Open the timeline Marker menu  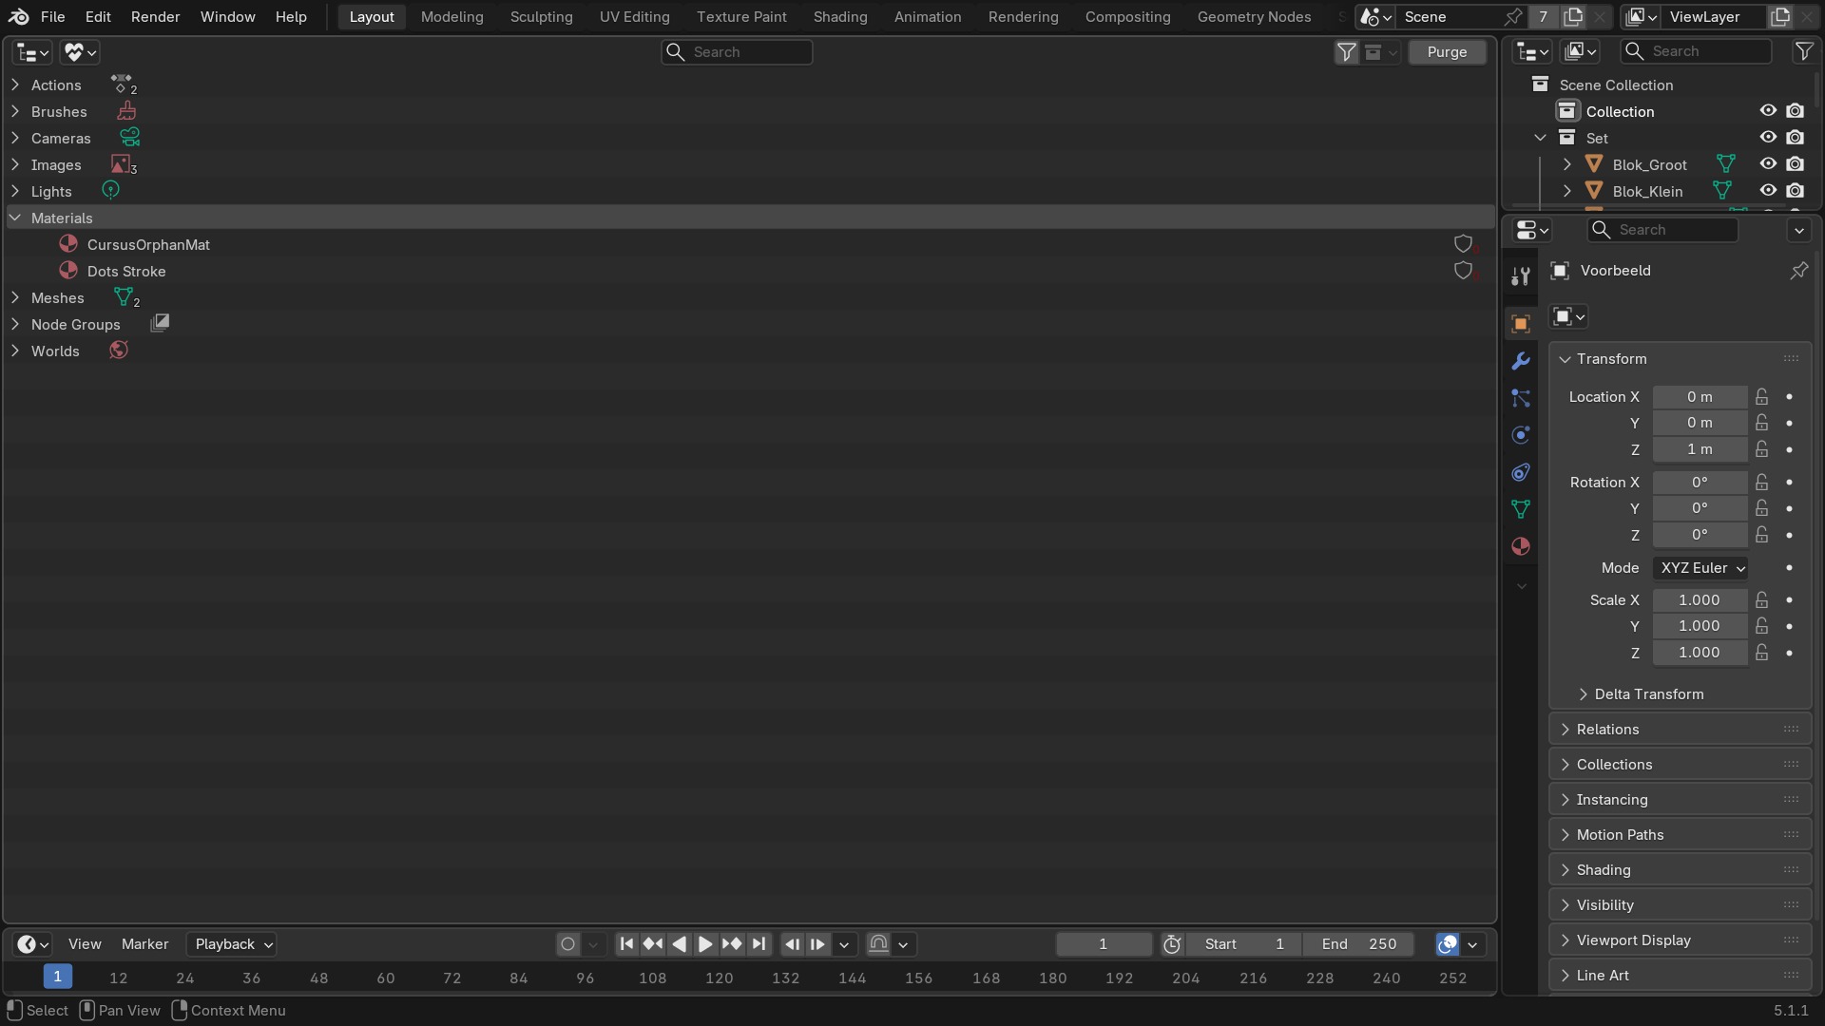pos(144,943)
